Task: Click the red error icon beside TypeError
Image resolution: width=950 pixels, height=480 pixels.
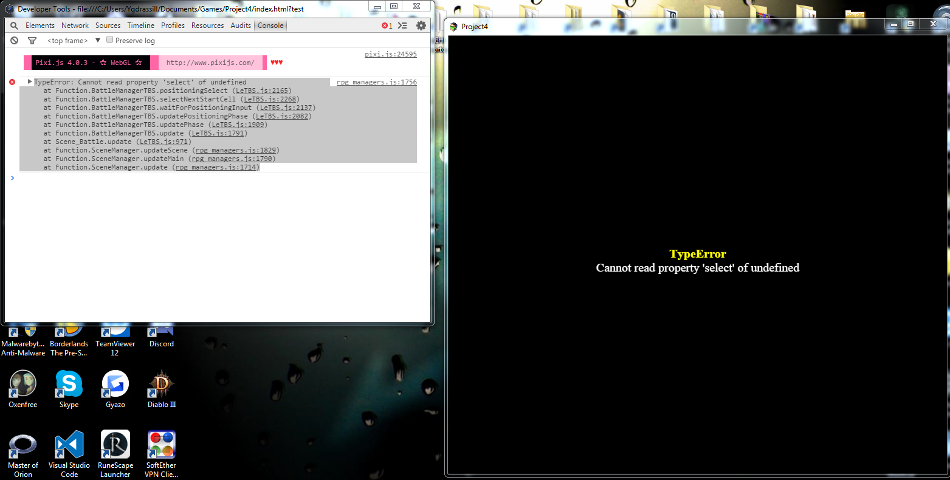Action: click(x=12, y=82)
